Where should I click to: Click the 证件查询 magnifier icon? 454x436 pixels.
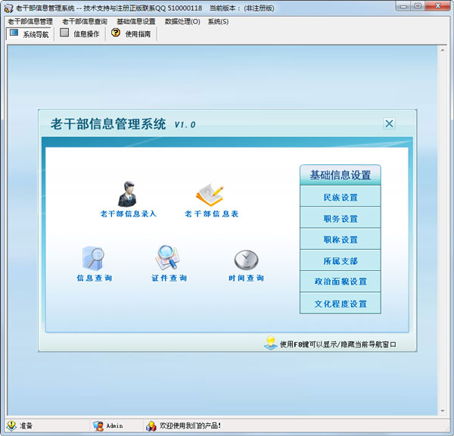(x=168, y=257)
